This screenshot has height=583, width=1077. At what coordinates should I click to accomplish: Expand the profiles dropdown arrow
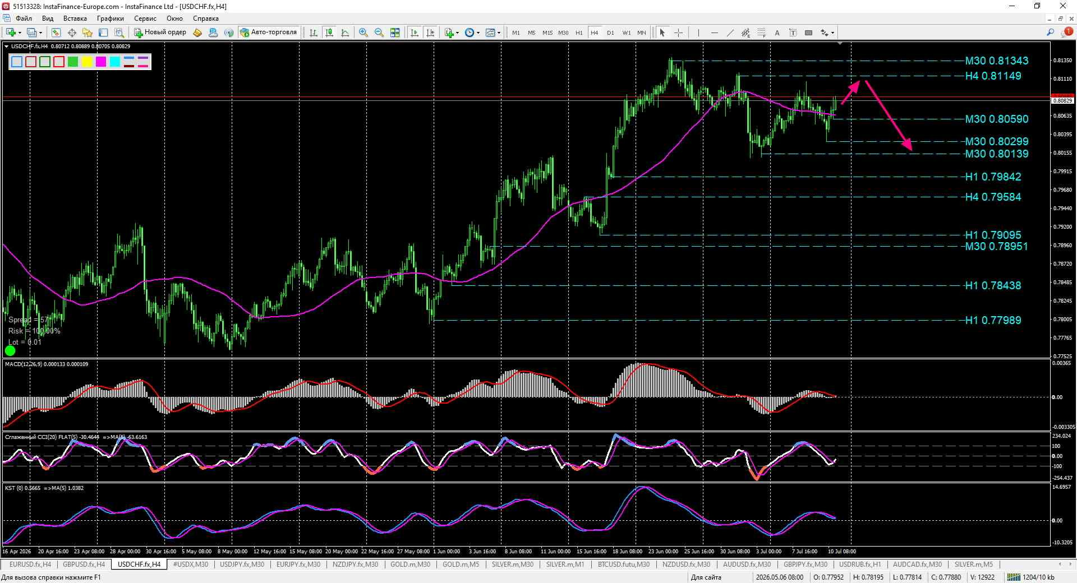[x=40, y=33]
